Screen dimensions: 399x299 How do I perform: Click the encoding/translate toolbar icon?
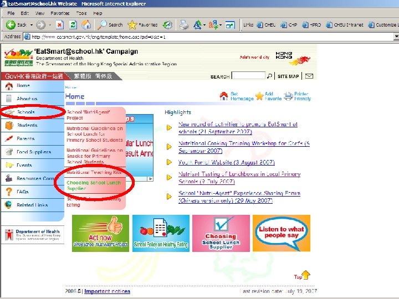click(213, 25)
